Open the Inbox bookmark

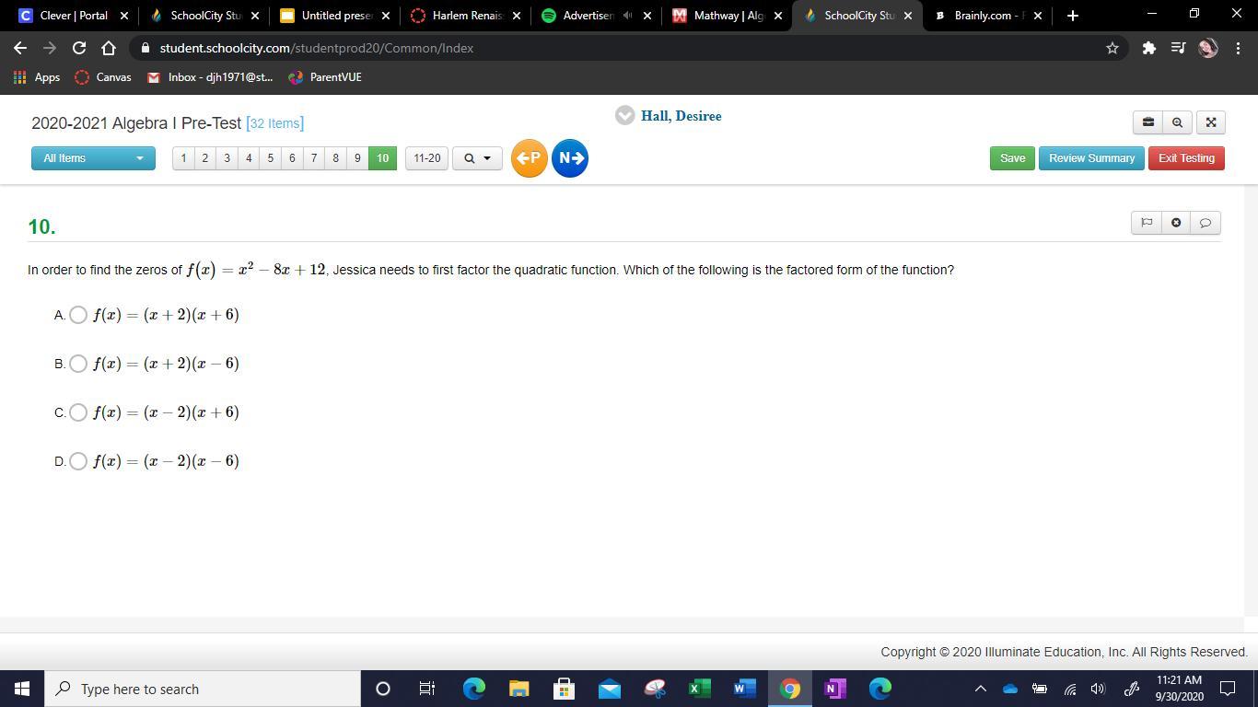(210, 77)
